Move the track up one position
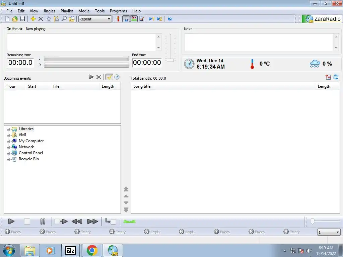The width and height of the screenshot is (343, 257). tap(126, 196)
